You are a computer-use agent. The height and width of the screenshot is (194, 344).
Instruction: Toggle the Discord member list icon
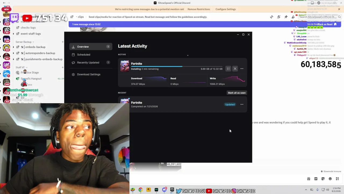pyautogui.click(x=293, y=17)
